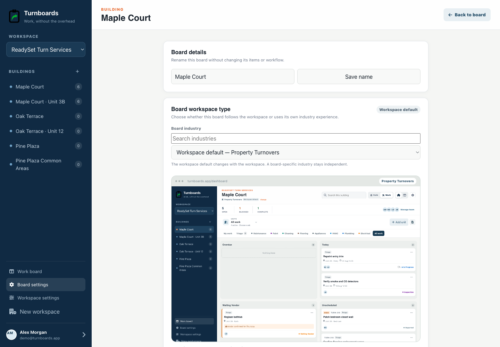
Task: Select the Maintenance tab in preview
Action: coord(259,234)
